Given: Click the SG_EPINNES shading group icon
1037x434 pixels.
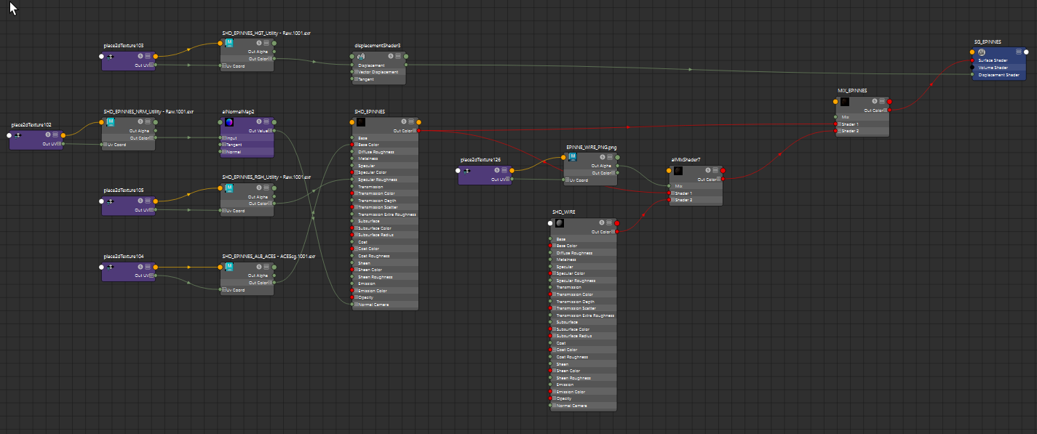Looking at the screenshot, I should (x=981, y=52).
